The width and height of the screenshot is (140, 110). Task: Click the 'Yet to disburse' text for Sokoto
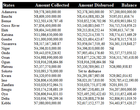pos(89,71)
